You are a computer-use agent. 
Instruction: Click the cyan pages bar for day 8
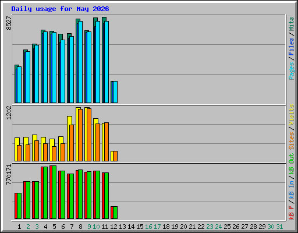tap(80, 62)
